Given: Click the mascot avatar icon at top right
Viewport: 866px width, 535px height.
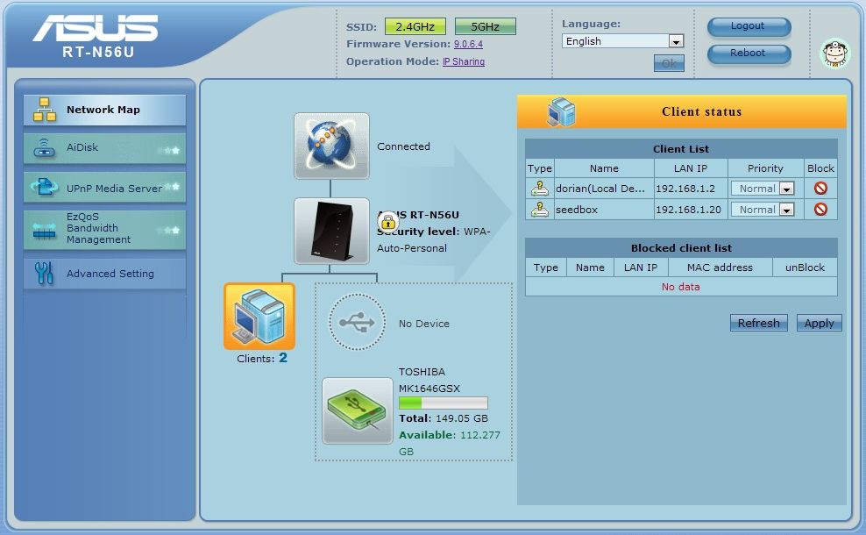Looking at the screenshot, I should pyautogui.click(x=834, y=54).
